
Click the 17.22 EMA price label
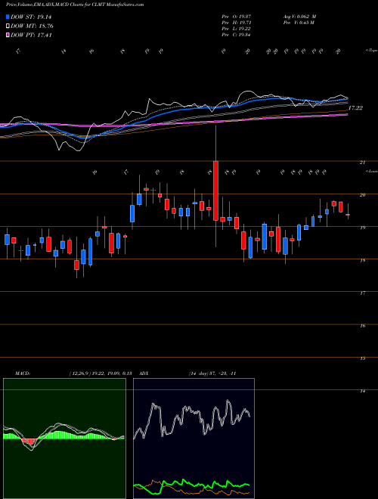[x=355, y=108]
